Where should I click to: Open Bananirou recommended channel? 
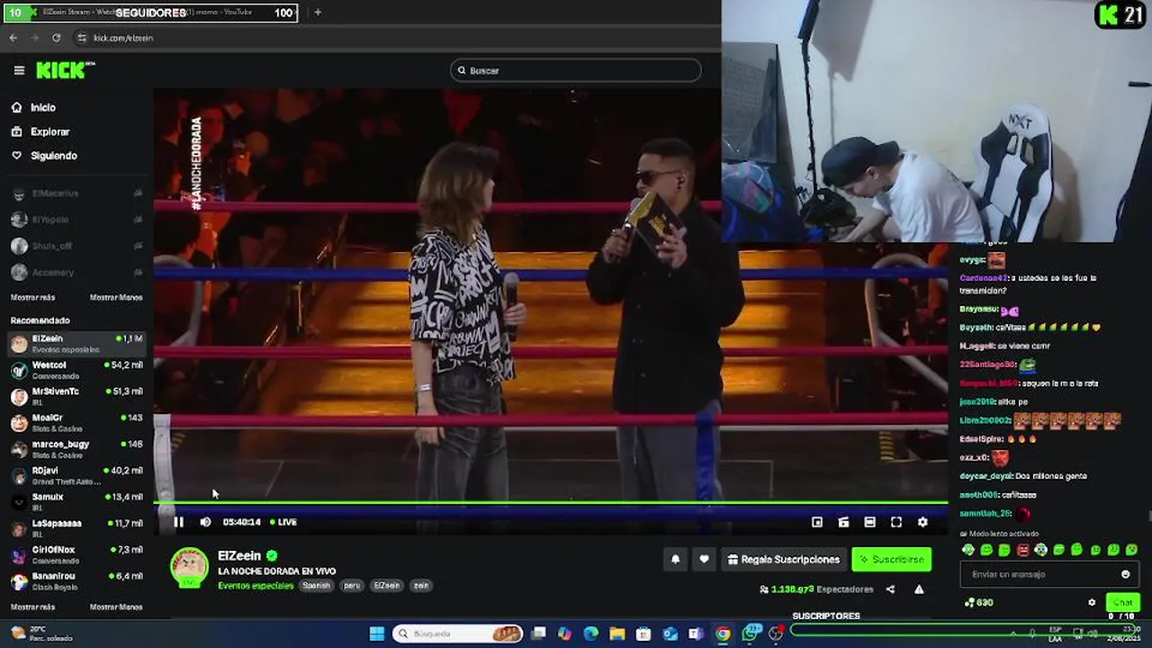(76, 580)
